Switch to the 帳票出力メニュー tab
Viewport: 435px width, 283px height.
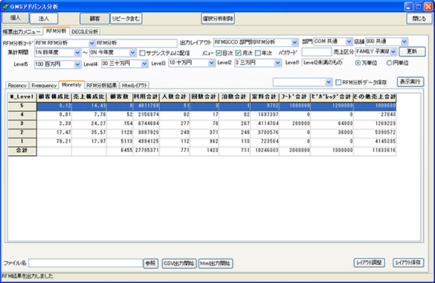(x=22, y=32)
